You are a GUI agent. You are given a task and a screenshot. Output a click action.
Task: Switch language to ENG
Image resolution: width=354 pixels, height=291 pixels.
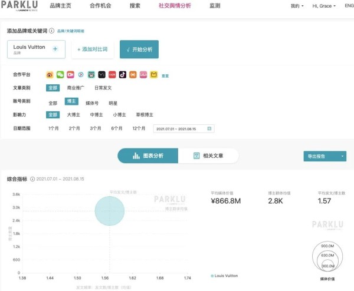[349, 6]
